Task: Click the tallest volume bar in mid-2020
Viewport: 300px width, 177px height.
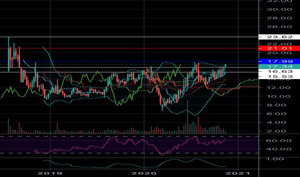Action: pyautogui.click(x=187, y=117)
